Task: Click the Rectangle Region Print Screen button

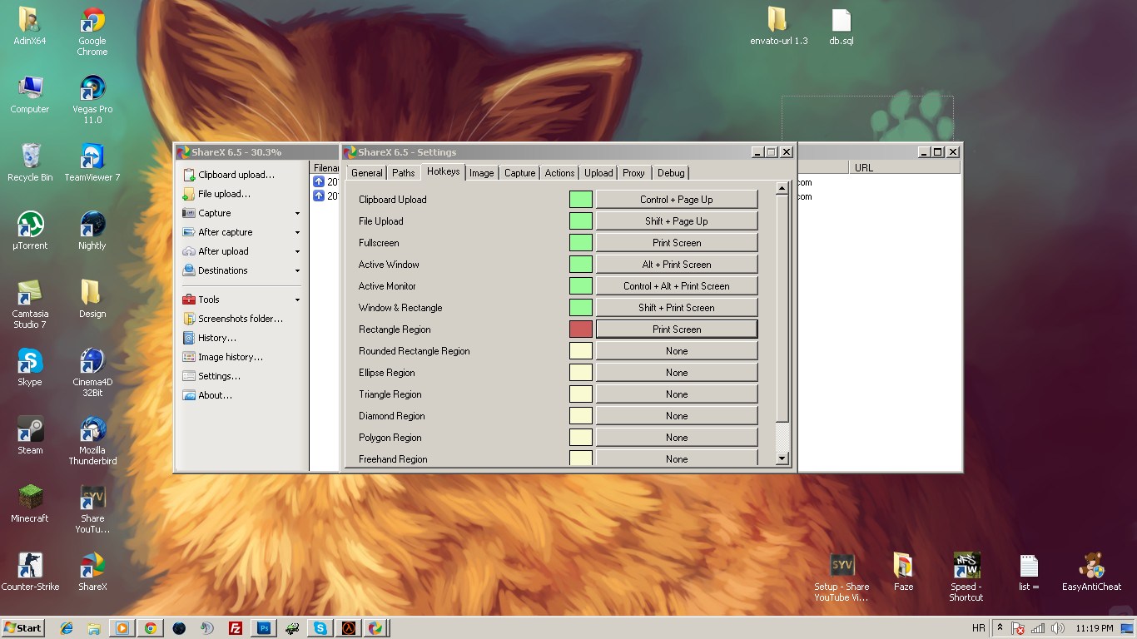Action: (677, 329)
